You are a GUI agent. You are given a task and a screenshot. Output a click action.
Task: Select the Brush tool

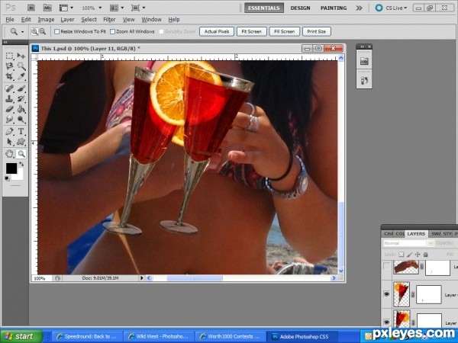tap(21, 88)
